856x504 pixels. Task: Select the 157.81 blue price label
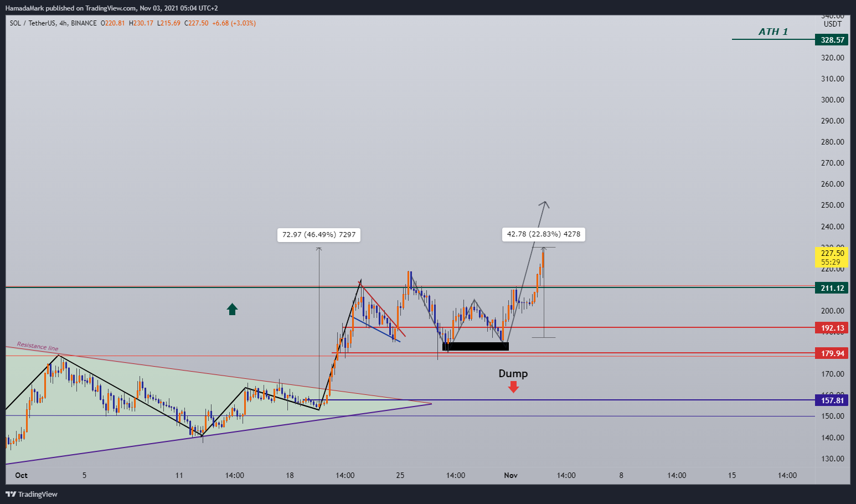pos(832,400)
